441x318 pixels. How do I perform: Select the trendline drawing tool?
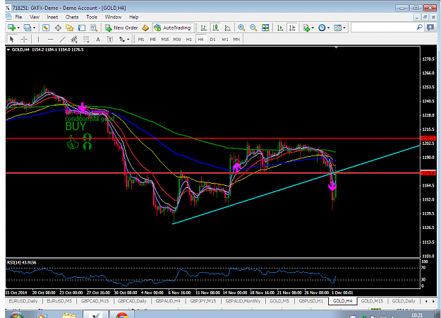62,40
